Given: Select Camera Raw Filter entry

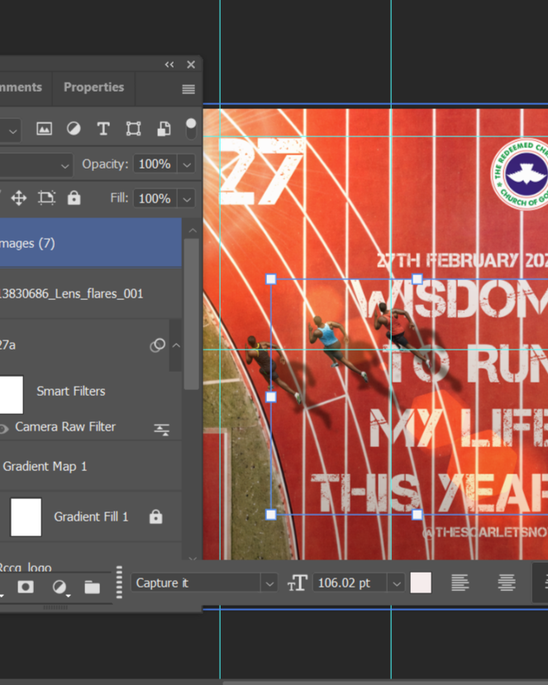Looking at the screenshot, I should [x=65, y=427].
